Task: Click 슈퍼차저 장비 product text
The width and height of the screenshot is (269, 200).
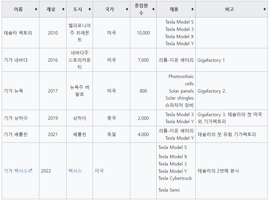Action: (179, 105)
